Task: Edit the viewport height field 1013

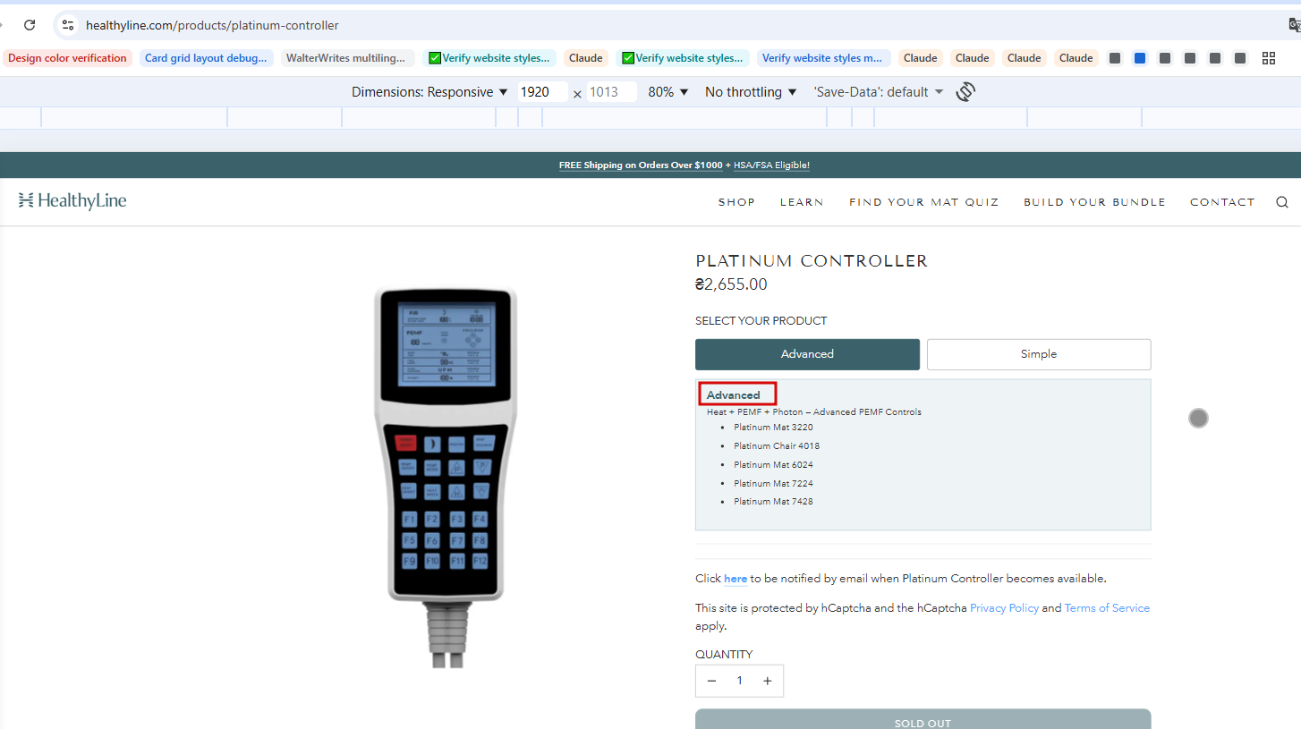Action: pyautogui.click(x=611, y=92)
